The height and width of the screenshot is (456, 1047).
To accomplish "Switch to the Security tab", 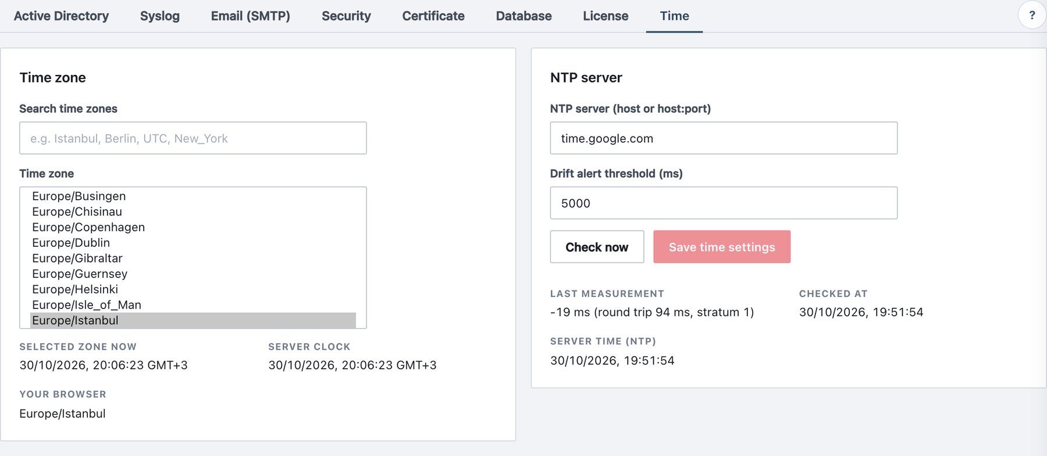I will pos(346,16).
